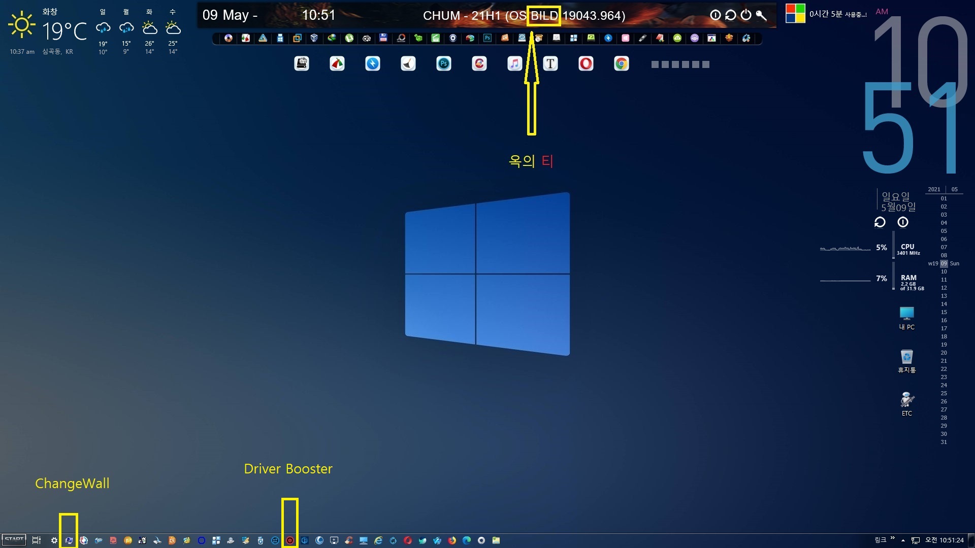Click the restart icon under the date widget
The image size is (975, 548).
point(880,222)
